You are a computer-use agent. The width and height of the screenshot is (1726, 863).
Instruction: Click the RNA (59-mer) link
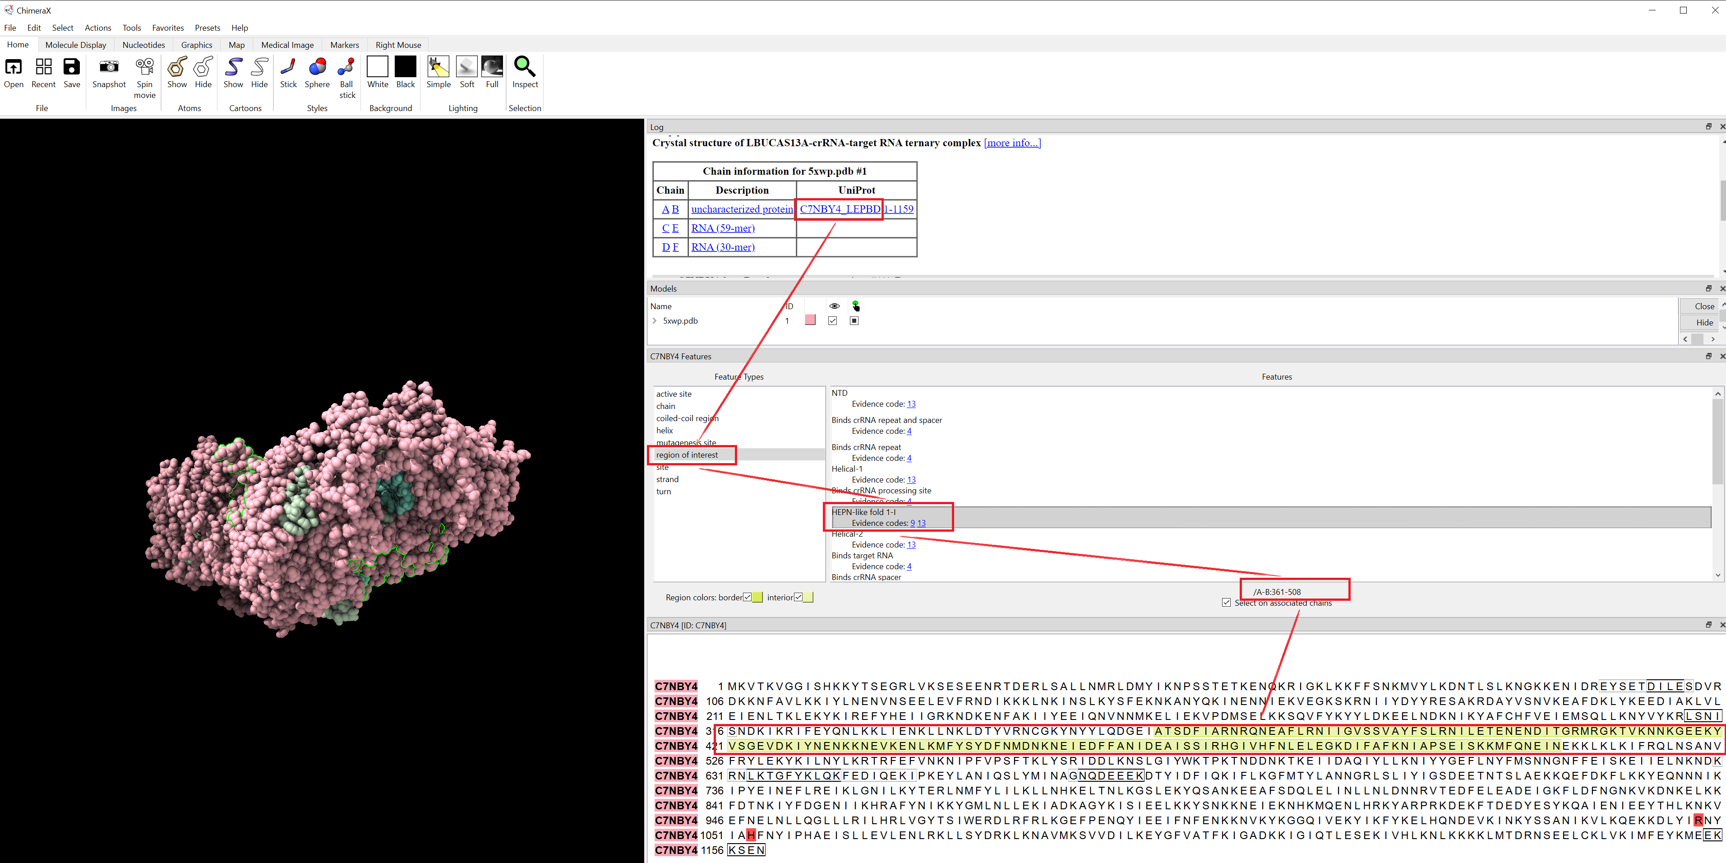(x=722, y=228)
